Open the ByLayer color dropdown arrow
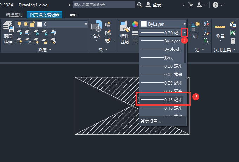The height and width of the screenshot is (162, 239). 185,24
